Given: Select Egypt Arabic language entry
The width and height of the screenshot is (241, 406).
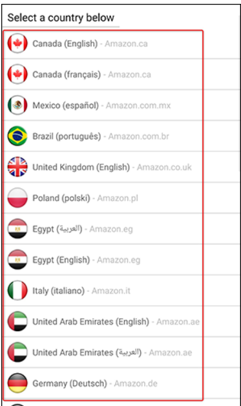Looking at the screenshot, I should (103, 229).
